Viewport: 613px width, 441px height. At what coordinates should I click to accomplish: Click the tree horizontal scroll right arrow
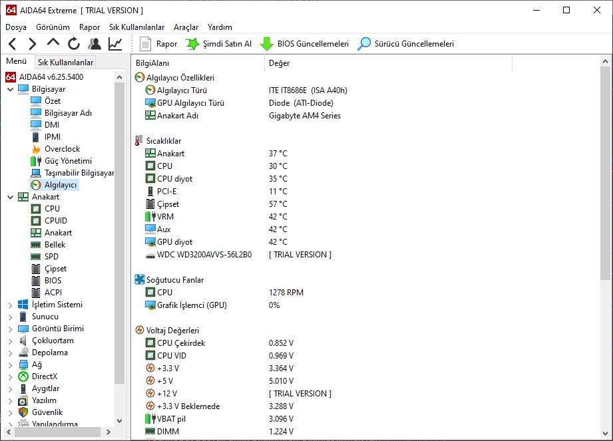pos(108,432)
